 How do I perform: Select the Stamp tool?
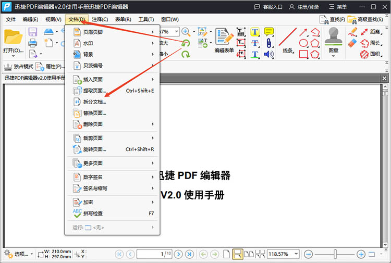coord(334,37)
